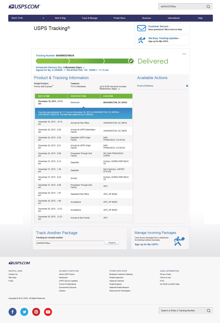
Task: Click the footer search magnifier icon
Action: pos(208,311)
